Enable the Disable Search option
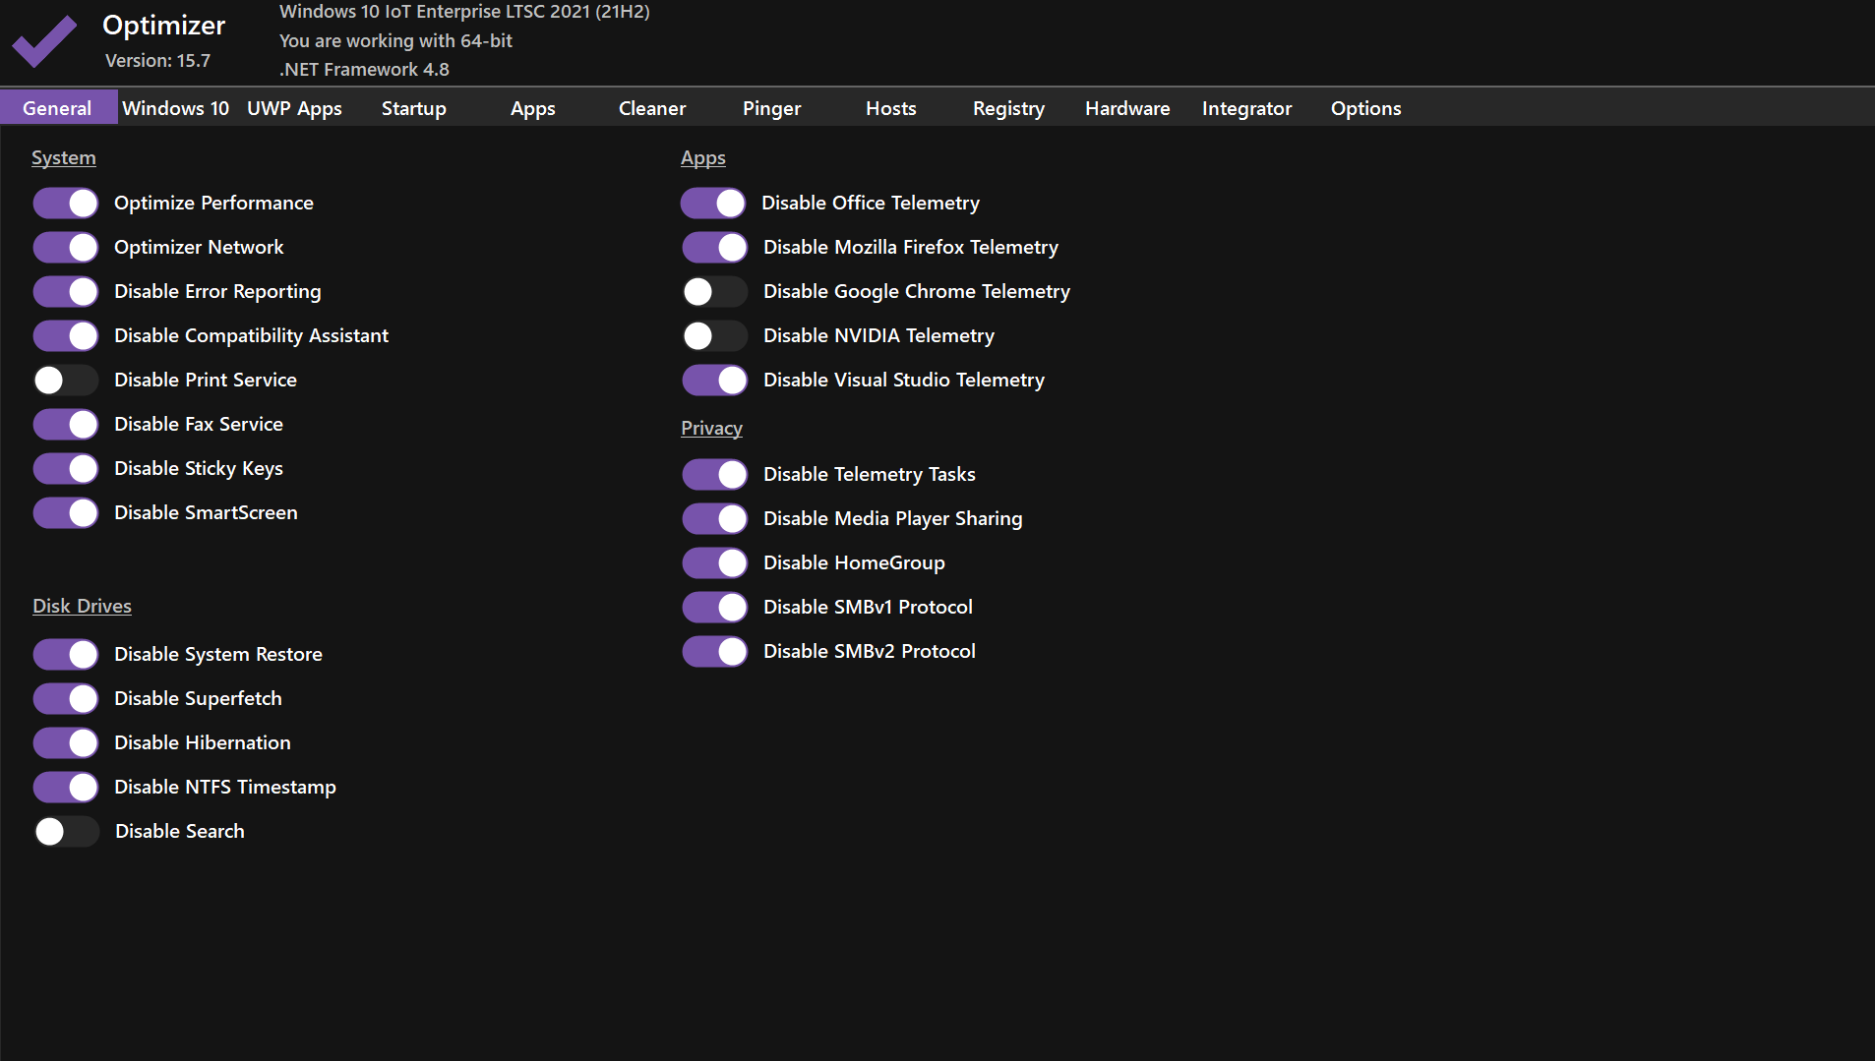The height and width of the screenshot is (1061, 1875). [x=65, y=831]
